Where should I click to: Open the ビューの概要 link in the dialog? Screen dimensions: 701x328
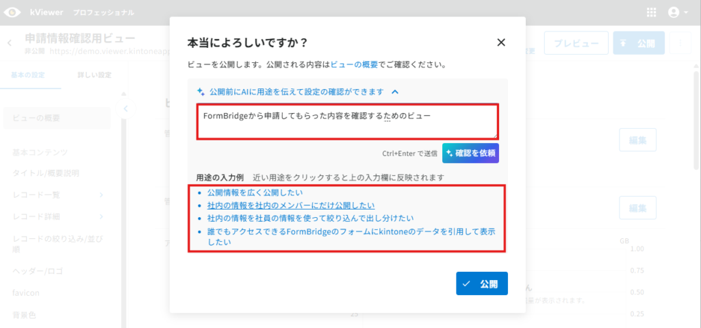click(x=354, y=64)
